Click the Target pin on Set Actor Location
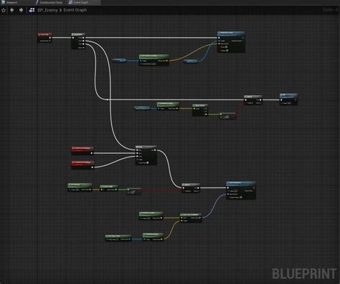 click(x=219, y=41)
